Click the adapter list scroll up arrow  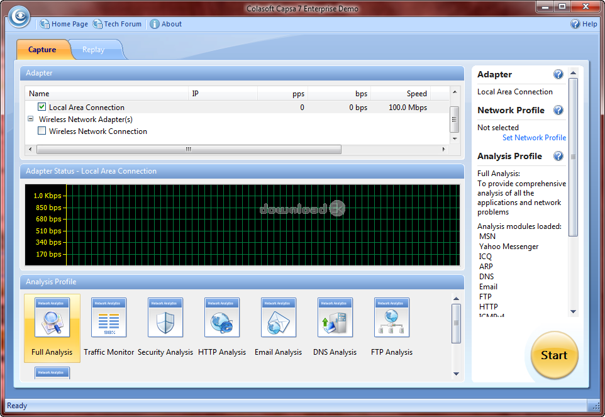pos(455,92)
